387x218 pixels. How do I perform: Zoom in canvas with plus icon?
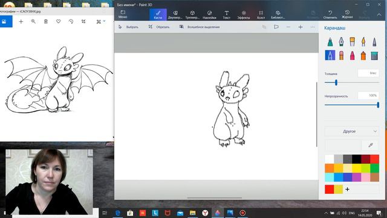(x=301, y=27)
